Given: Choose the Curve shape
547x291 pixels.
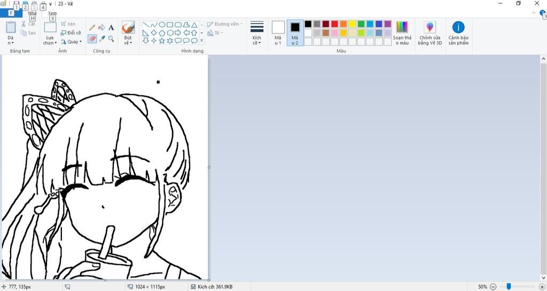Looking at the screenshot, I should [x=154, y=25].
